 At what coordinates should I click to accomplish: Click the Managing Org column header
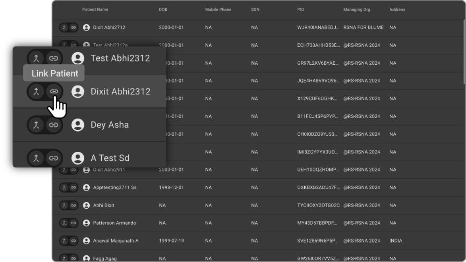[356, 10]
